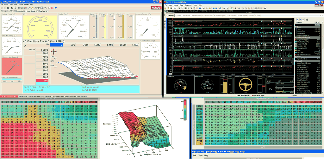Click the steering wheel angle display

246,84
